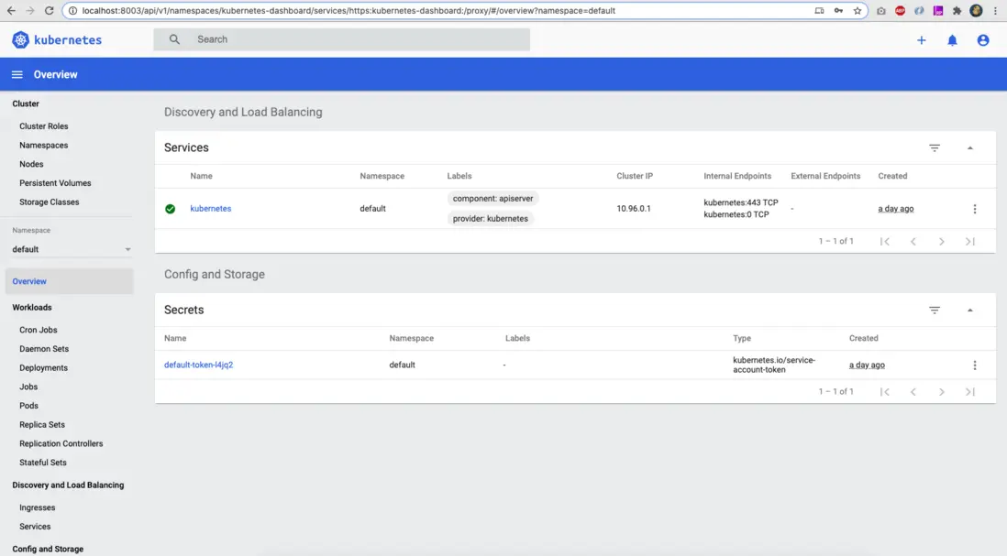Open Jobs in sidebar
Screen dimensions: 1007x556
[28, 387]
